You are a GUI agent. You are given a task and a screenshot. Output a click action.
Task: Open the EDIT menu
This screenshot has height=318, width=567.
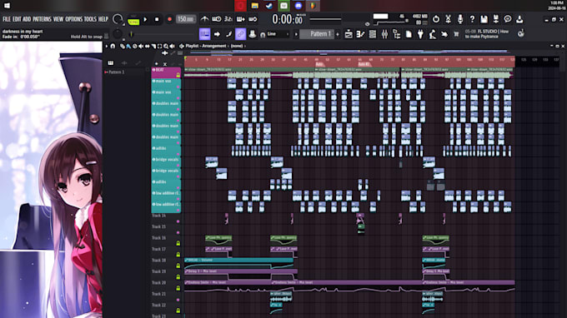tap(17, 19)
